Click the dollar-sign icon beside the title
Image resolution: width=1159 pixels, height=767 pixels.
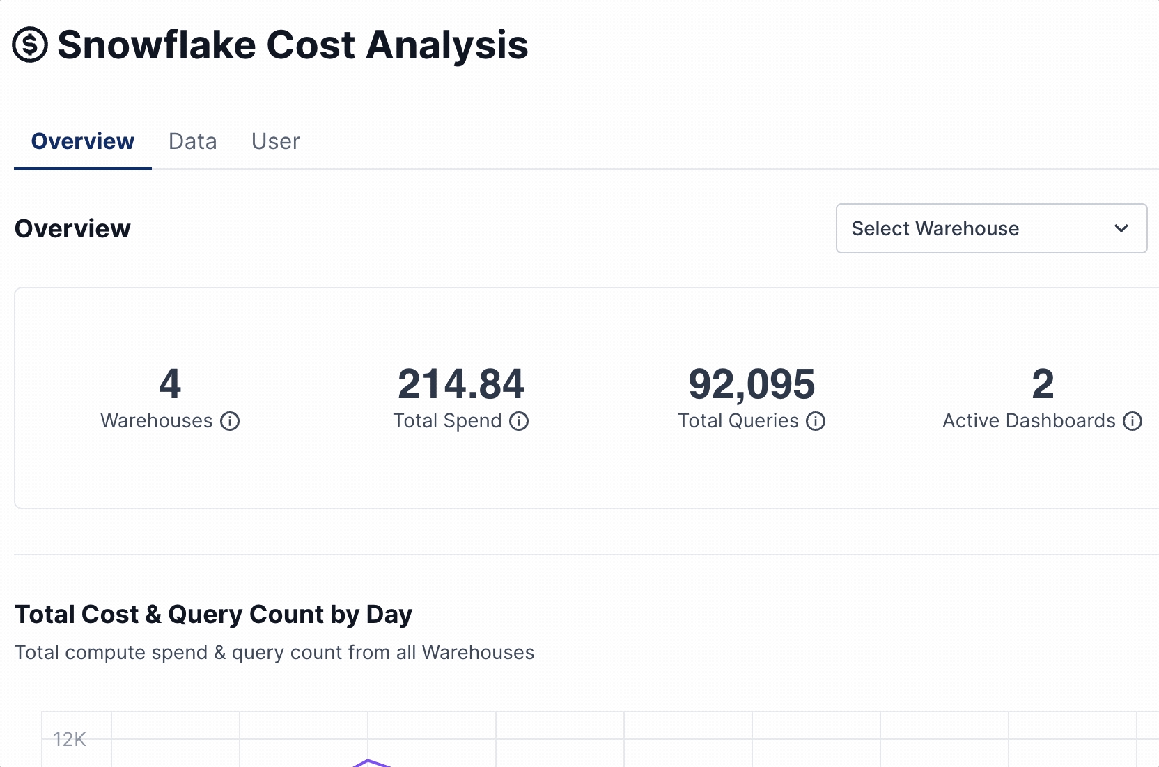click(x=30, y=45)
